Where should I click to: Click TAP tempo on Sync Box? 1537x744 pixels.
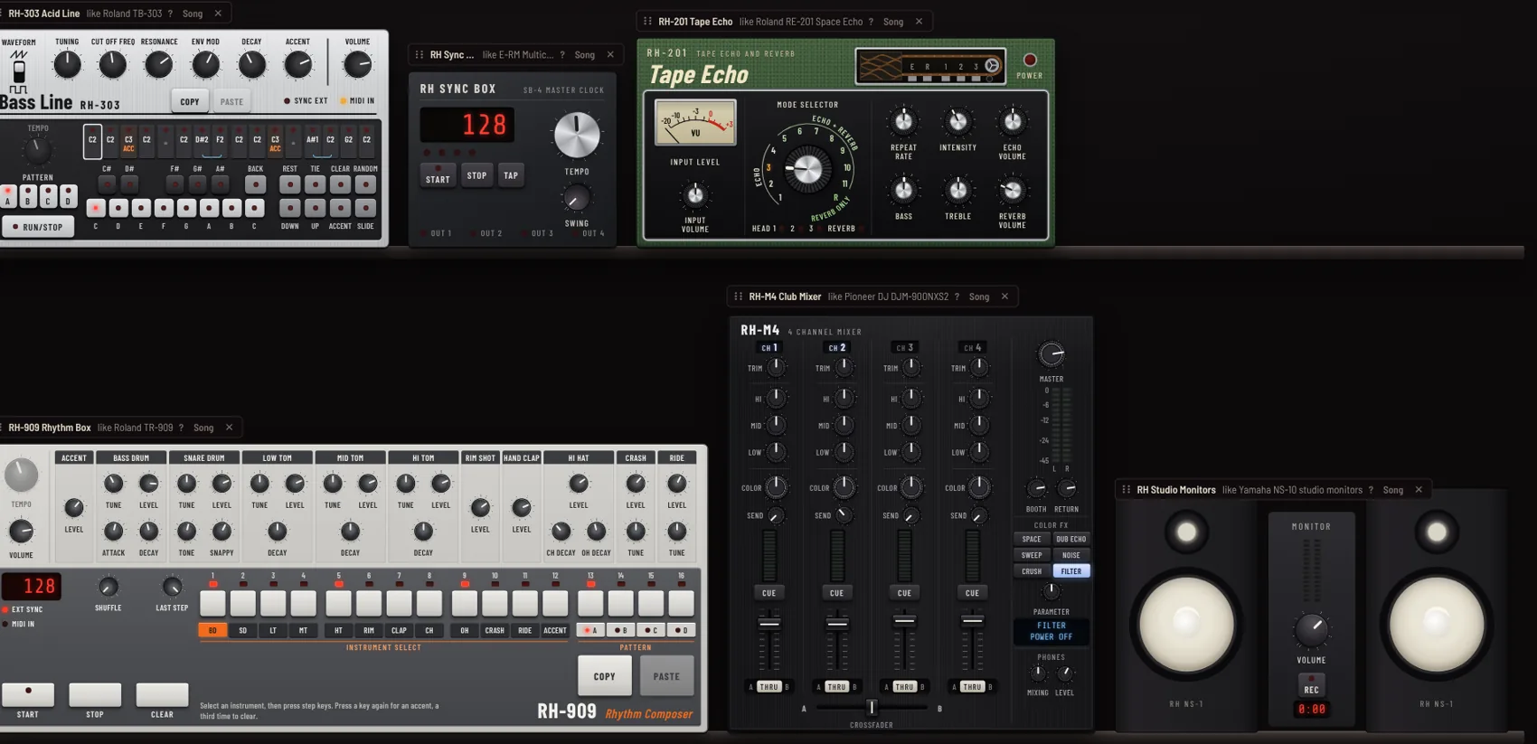511,175
